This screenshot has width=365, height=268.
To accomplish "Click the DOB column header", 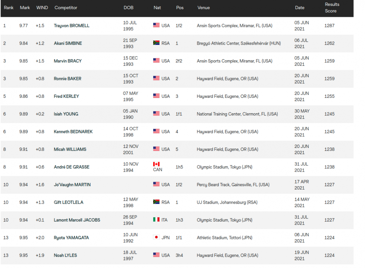I will tap(128, 8).
